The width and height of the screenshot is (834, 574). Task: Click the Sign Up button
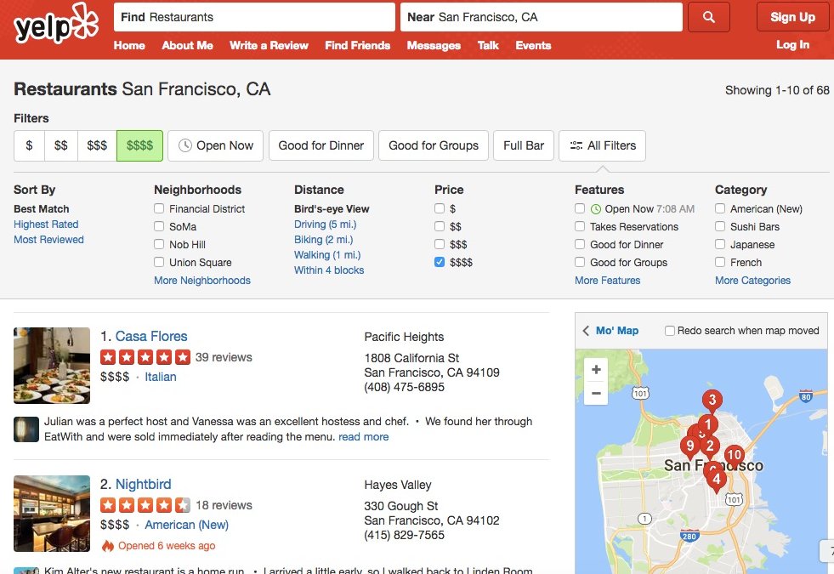tap(792, 17)
